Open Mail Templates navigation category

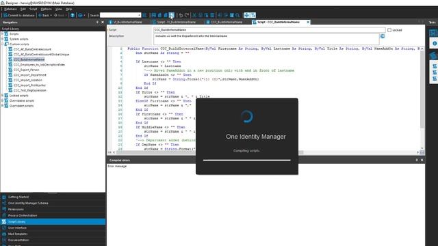(53, 234)
